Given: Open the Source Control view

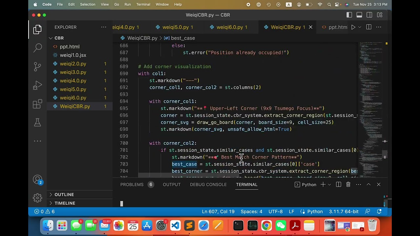Looking at the screenshot, I should pyautogui.click(x=37, y=67).
